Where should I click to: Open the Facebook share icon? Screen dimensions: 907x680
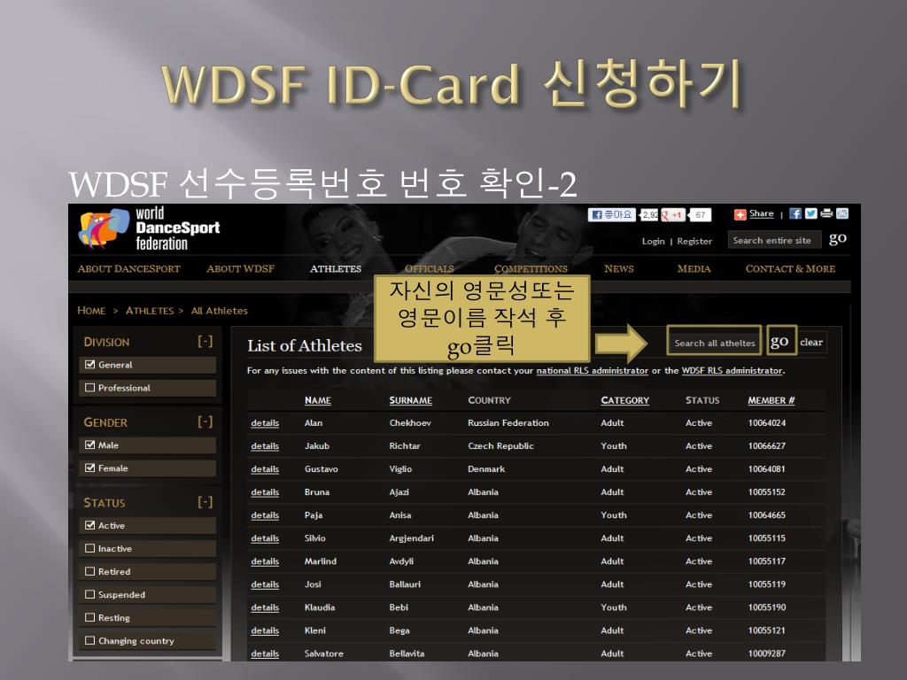[795, 213]
